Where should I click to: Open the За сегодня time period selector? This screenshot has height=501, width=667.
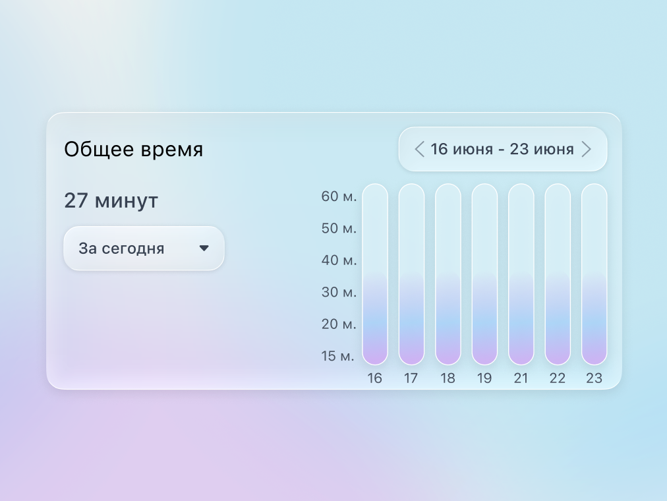(144, 248)
